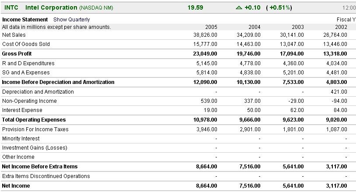The width and height of the screenshot is (356, 192).
Task: Select Interest Expense value 19.00
Action: [x=210, y=110]
